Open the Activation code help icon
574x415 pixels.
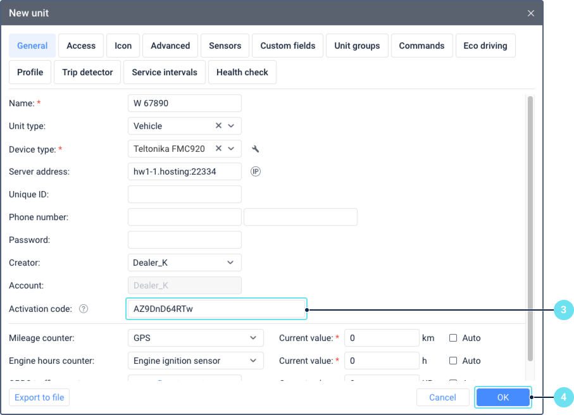(84, 309)
